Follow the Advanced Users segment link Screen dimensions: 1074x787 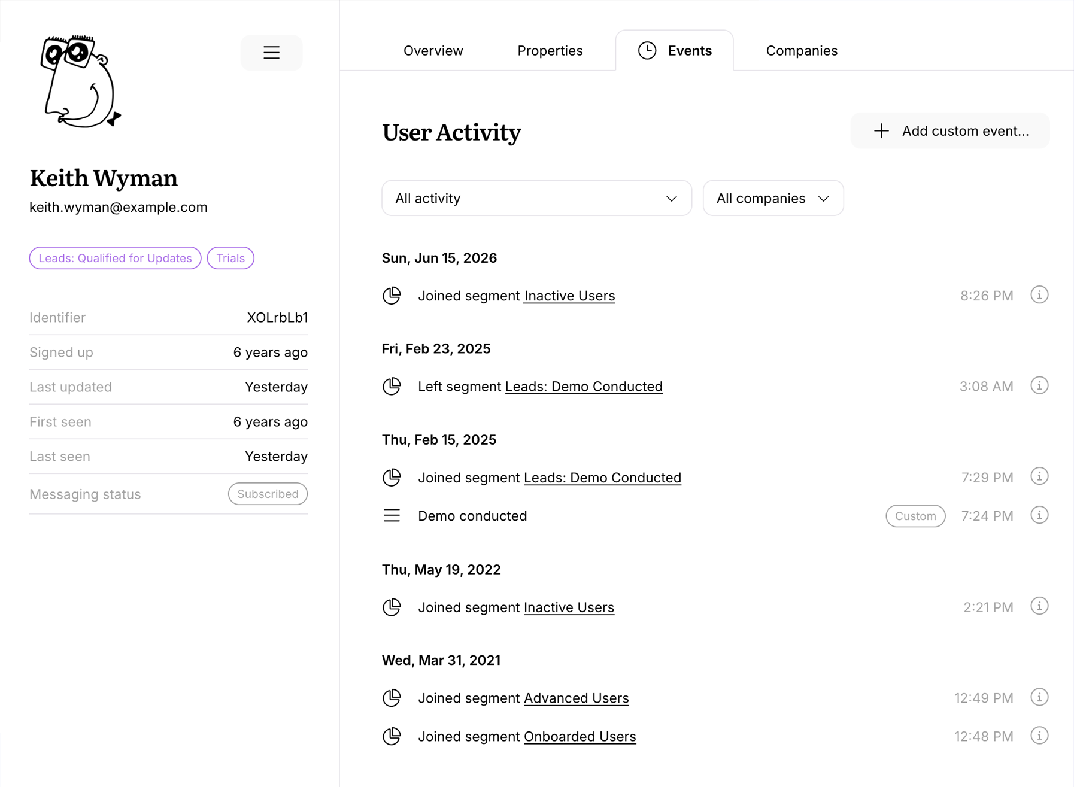tap(576, 698)
